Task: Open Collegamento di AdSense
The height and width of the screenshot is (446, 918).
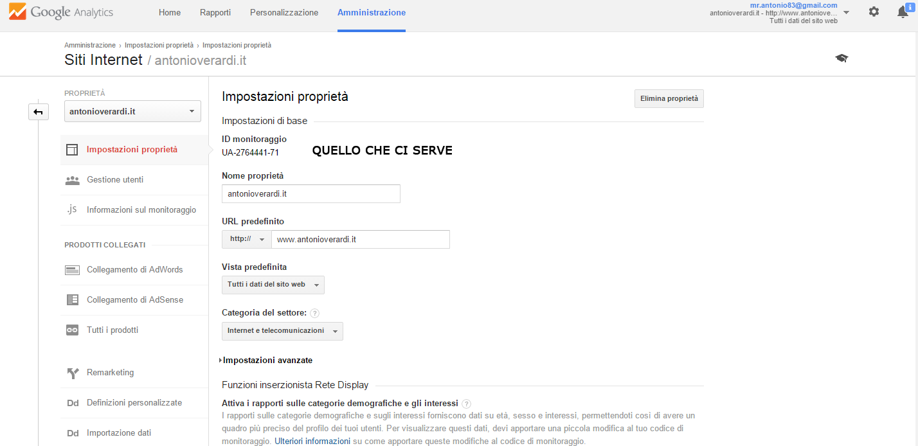Action: [x=134, y=300]
